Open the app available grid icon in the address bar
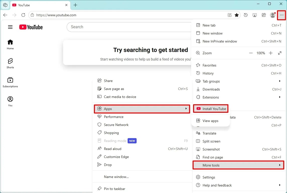The image size is (287, 193). click(230, 15)
